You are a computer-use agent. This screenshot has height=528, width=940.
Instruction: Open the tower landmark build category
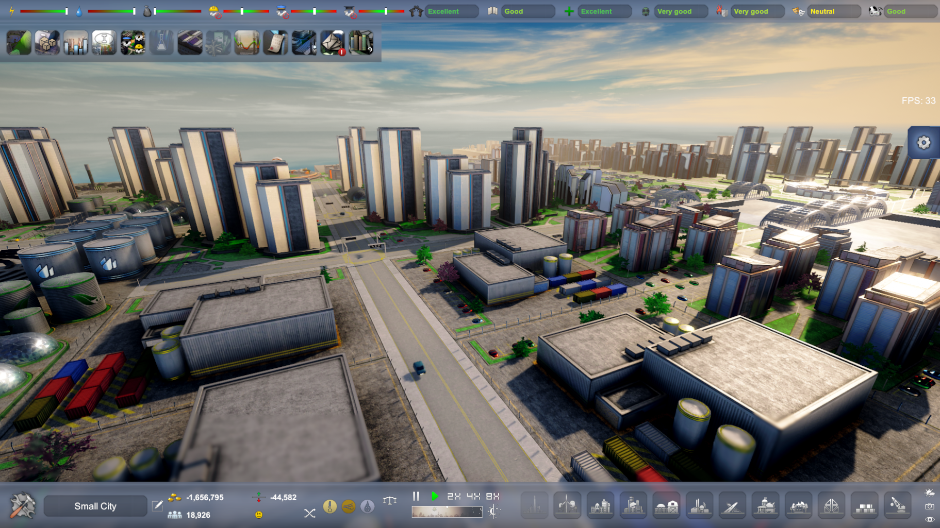point(534,505)
